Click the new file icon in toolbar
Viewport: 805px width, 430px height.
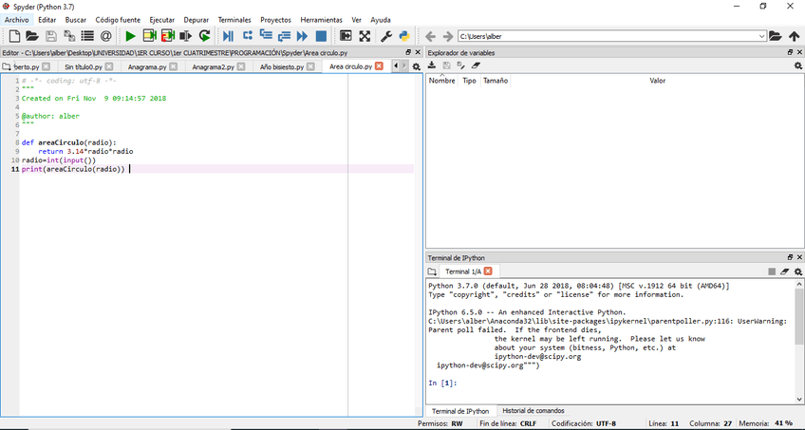point(15,36)
